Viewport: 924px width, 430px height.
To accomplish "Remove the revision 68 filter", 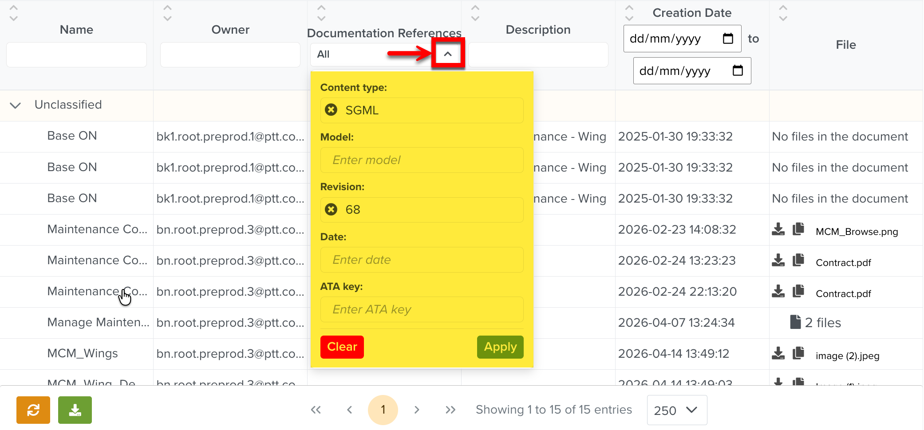I will pos(331,209).
